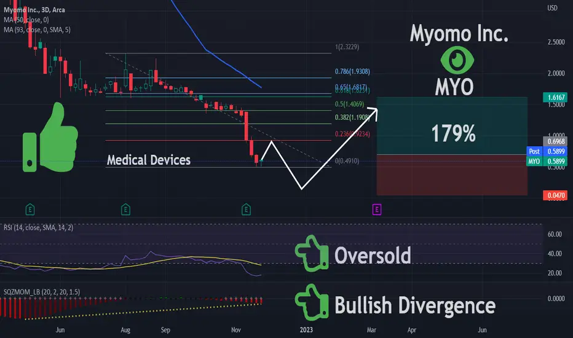The width and height of the screenshot is (573, 338).
Task: Click the 0(0.4910) Fibonacci level label
Action: click(347, 161)
